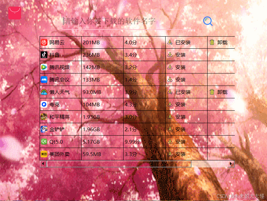Select the 9.99分 rating cell
Screen dimensions: 267x201
144,142
